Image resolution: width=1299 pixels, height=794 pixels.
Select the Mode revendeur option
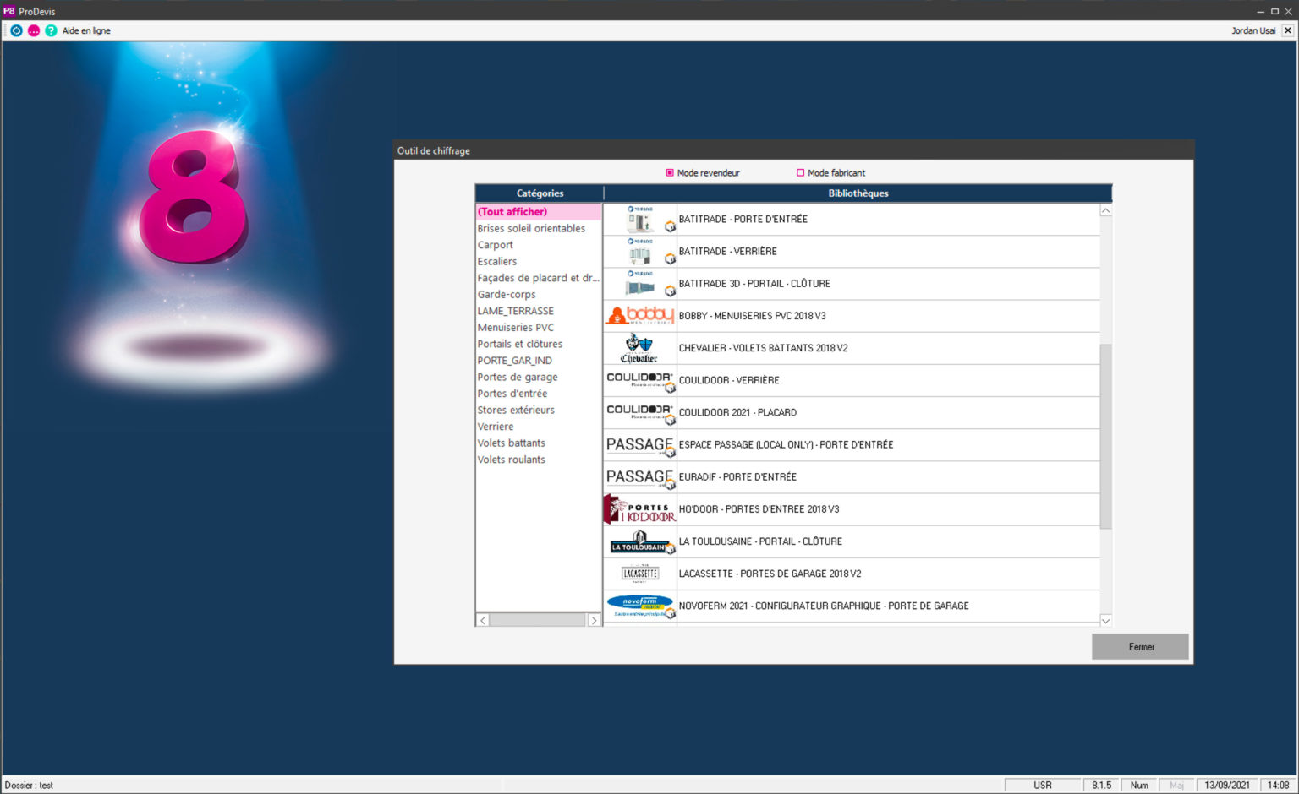(670, 173)
